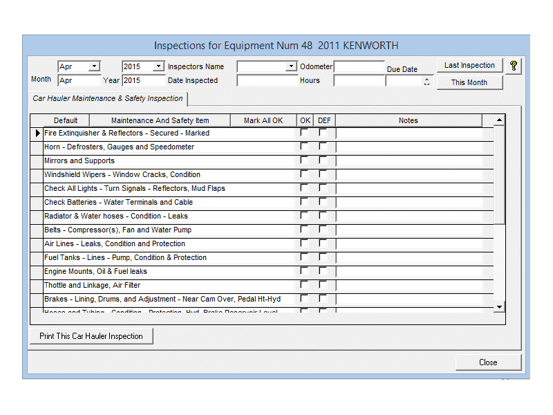Open the Inspectors Name dropdown
Viewport: 553px width, 415px height.
[x=291, y=66]
